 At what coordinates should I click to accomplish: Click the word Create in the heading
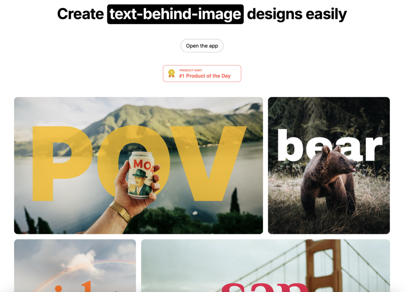[80, 14]
